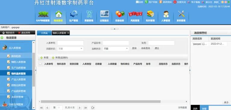The height and width of the screenshot is (110, 231).
Task: Collapse the right message panel handle
Action: click(x=190, y=70)
